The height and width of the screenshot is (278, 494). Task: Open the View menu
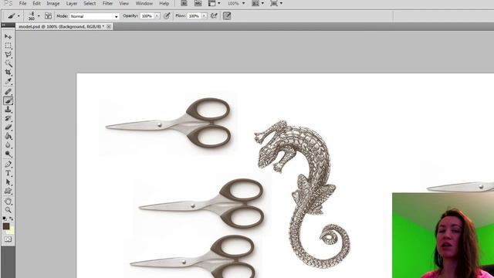[123, 3]
